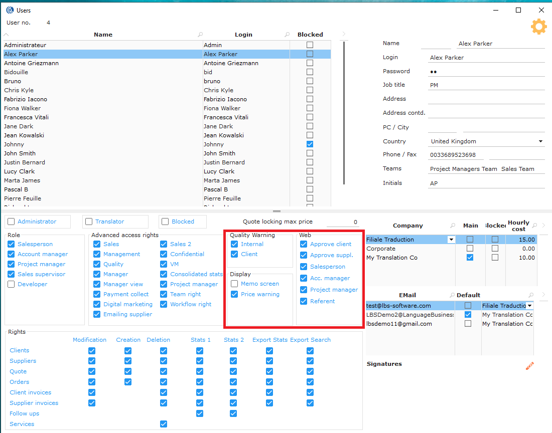The image size is (552, 433).
Task: Click into the Job title field
Action: (486, 85)
